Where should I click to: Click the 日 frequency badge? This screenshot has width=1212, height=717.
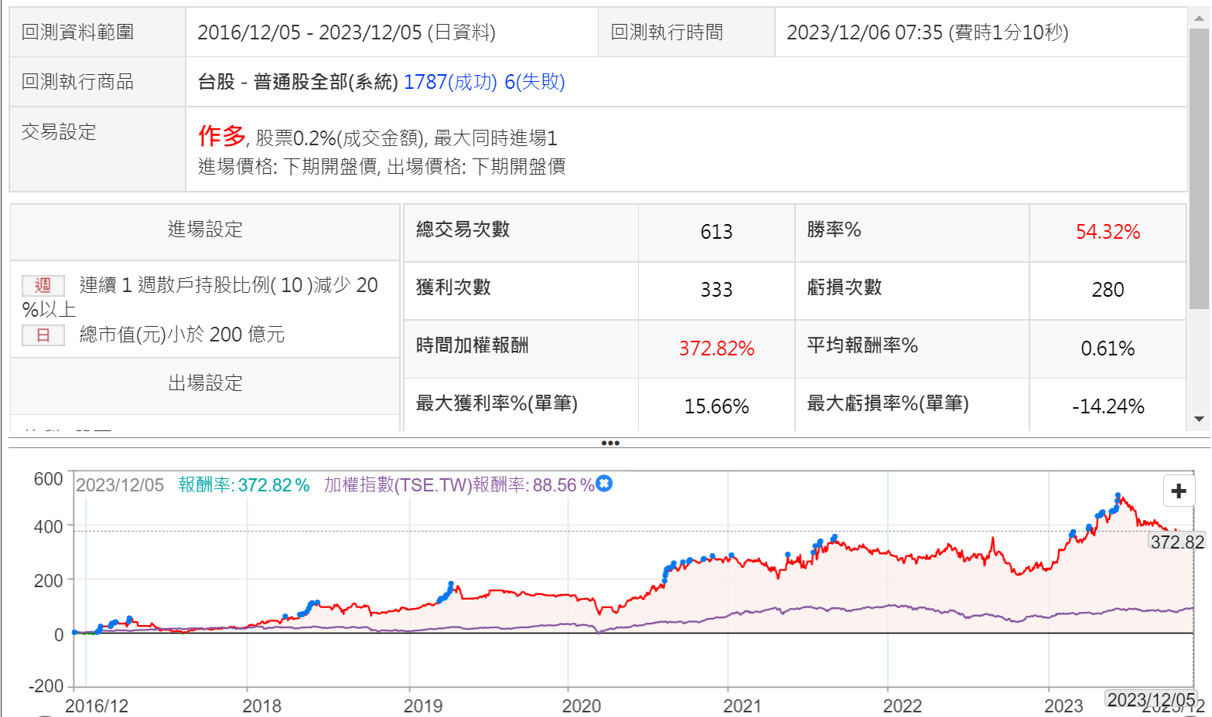click(x=43, y=335)
